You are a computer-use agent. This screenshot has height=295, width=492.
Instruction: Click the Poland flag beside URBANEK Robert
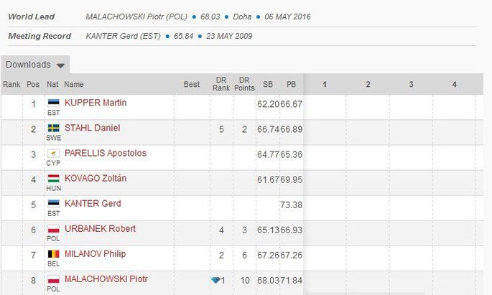[53, 229]
